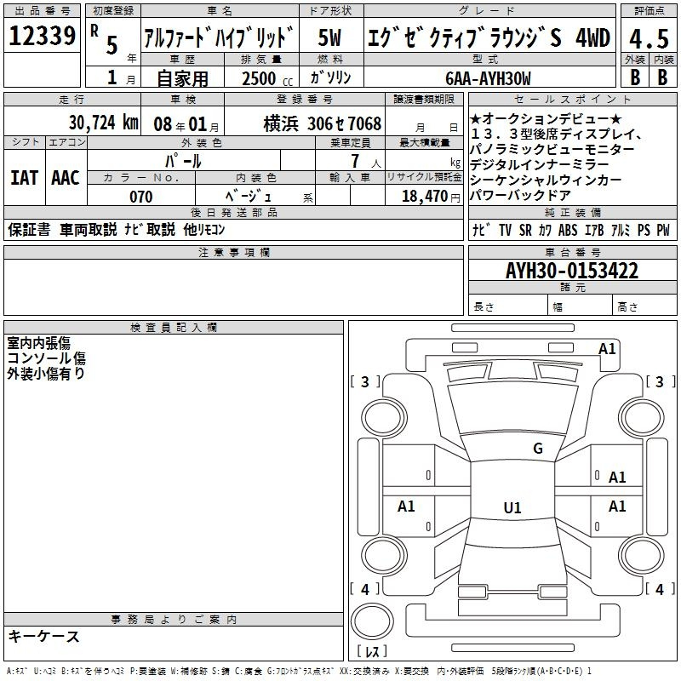Select inspection date 08年01月
Screen dimensions: 681x681
click(x=186, y=124)
